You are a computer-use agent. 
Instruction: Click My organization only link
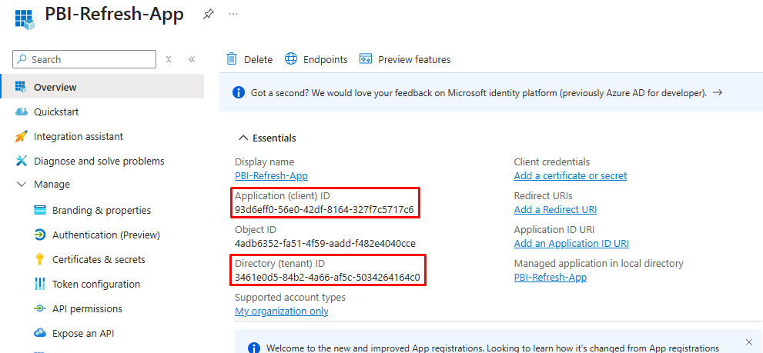281,311
